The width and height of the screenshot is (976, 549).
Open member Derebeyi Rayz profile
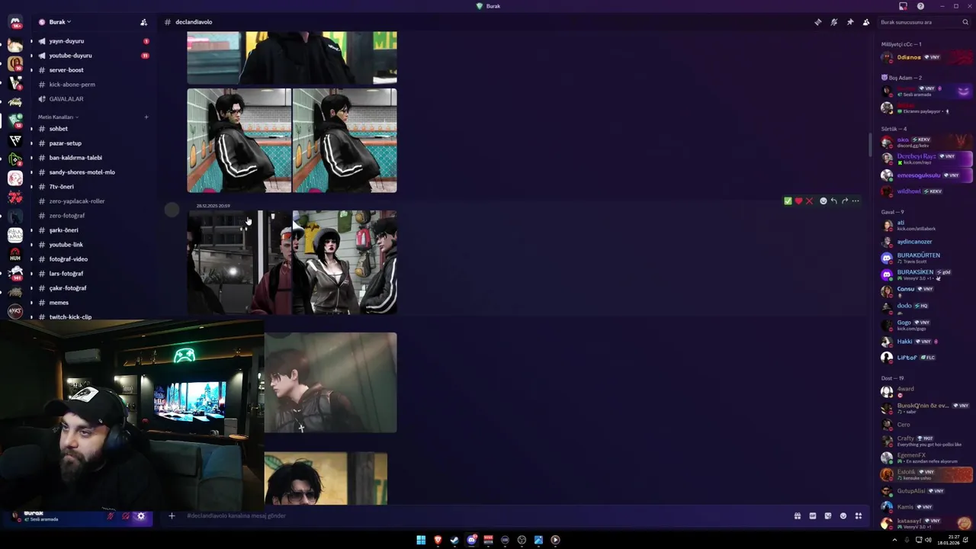[926, 159]
